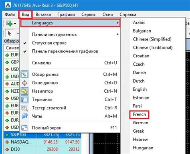Expand the Панели инструментов submenu
This screenshot has width=190, height=154.
pyautogui.click(x=70, y=34)
